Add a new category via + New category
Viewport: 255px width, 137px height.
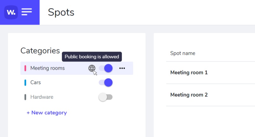pyautogui.click(x=47, y=113)
